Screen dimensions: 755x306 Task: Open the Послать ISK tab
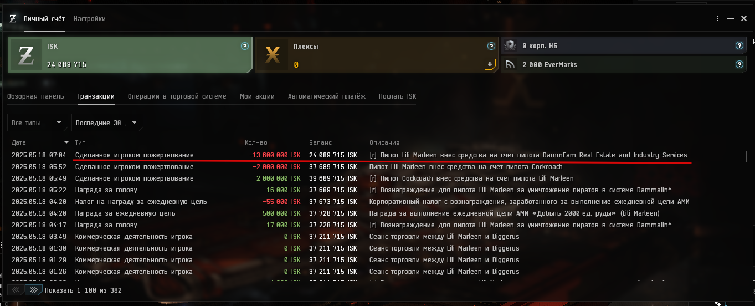click(x=397, y=96)
